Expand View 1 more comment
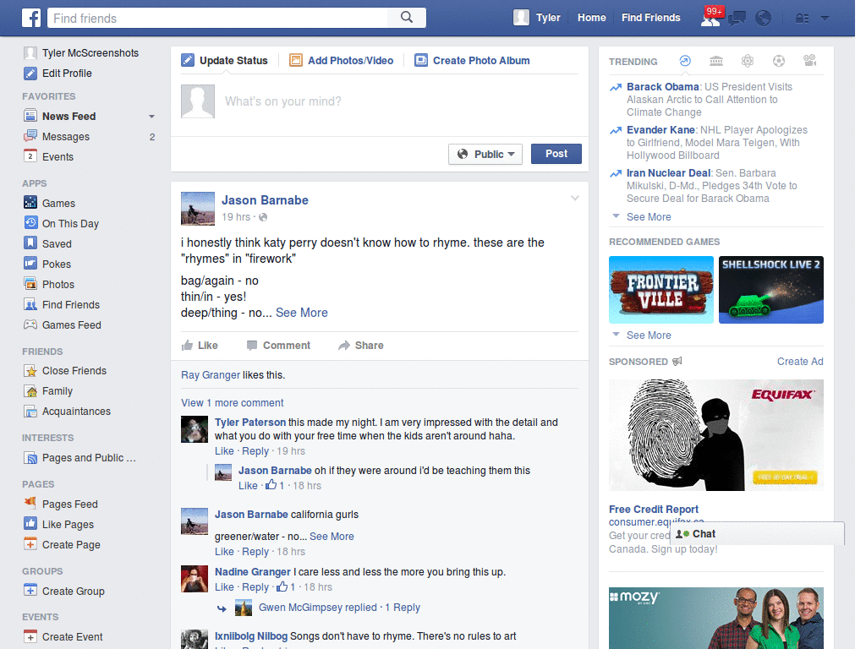This screenshot has height=649, width=866. [x=232, y=403]
